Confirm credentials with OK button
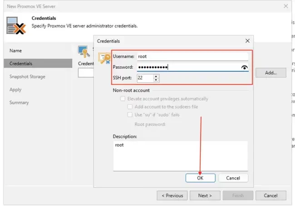The height and width of the screenshot is (208, 295). pos(200,178)
